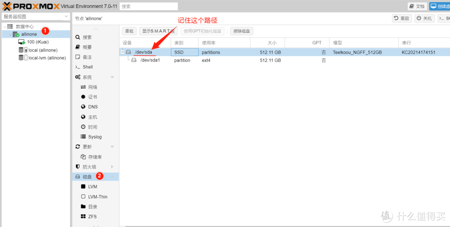450x227 pixels.
Task: Select the 目录 folder icon
Action: pyautogui.click(x=83, y=206)
